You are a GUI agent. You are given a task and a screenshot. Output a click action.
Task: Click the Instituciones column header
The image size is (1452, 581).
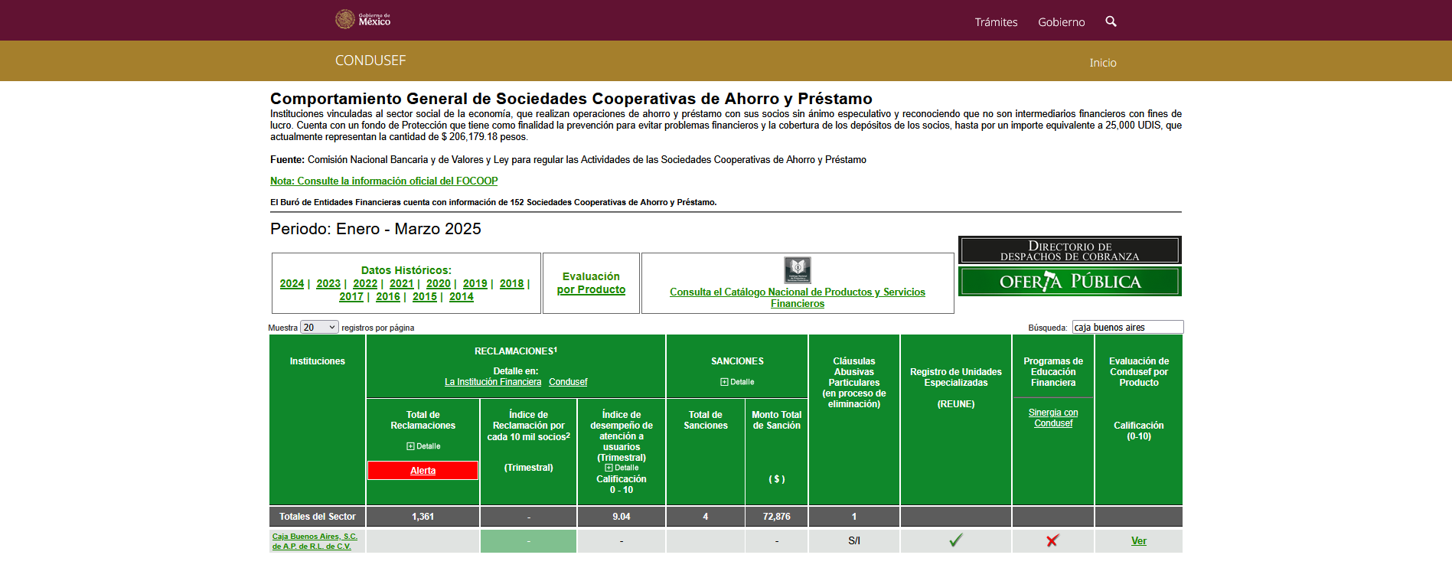point(317,361)
